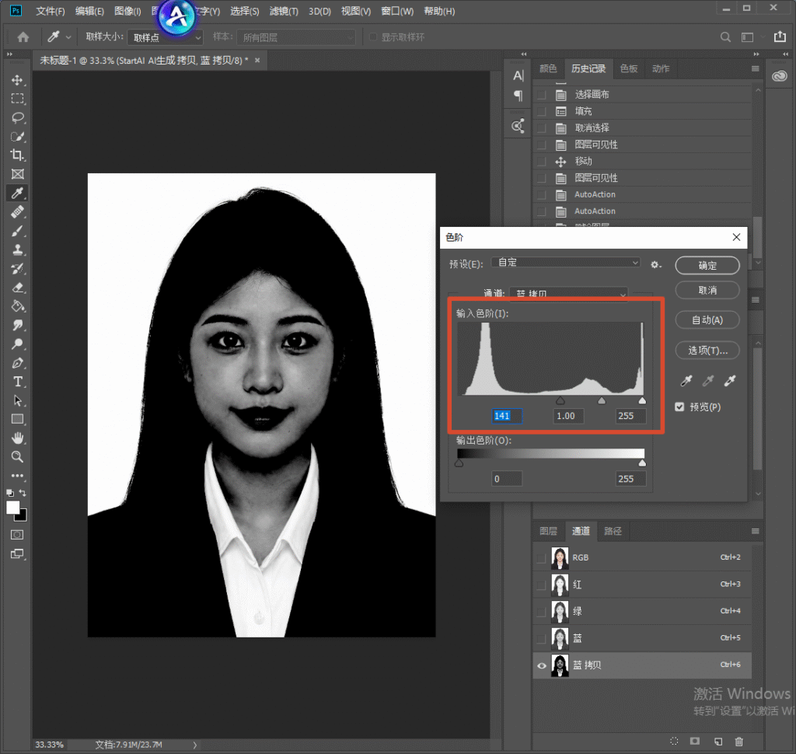The width and height of the screenshot is (796, 754).
Task: Select the Hand tool
Action: pyautogui.click(x=17, y=438)
